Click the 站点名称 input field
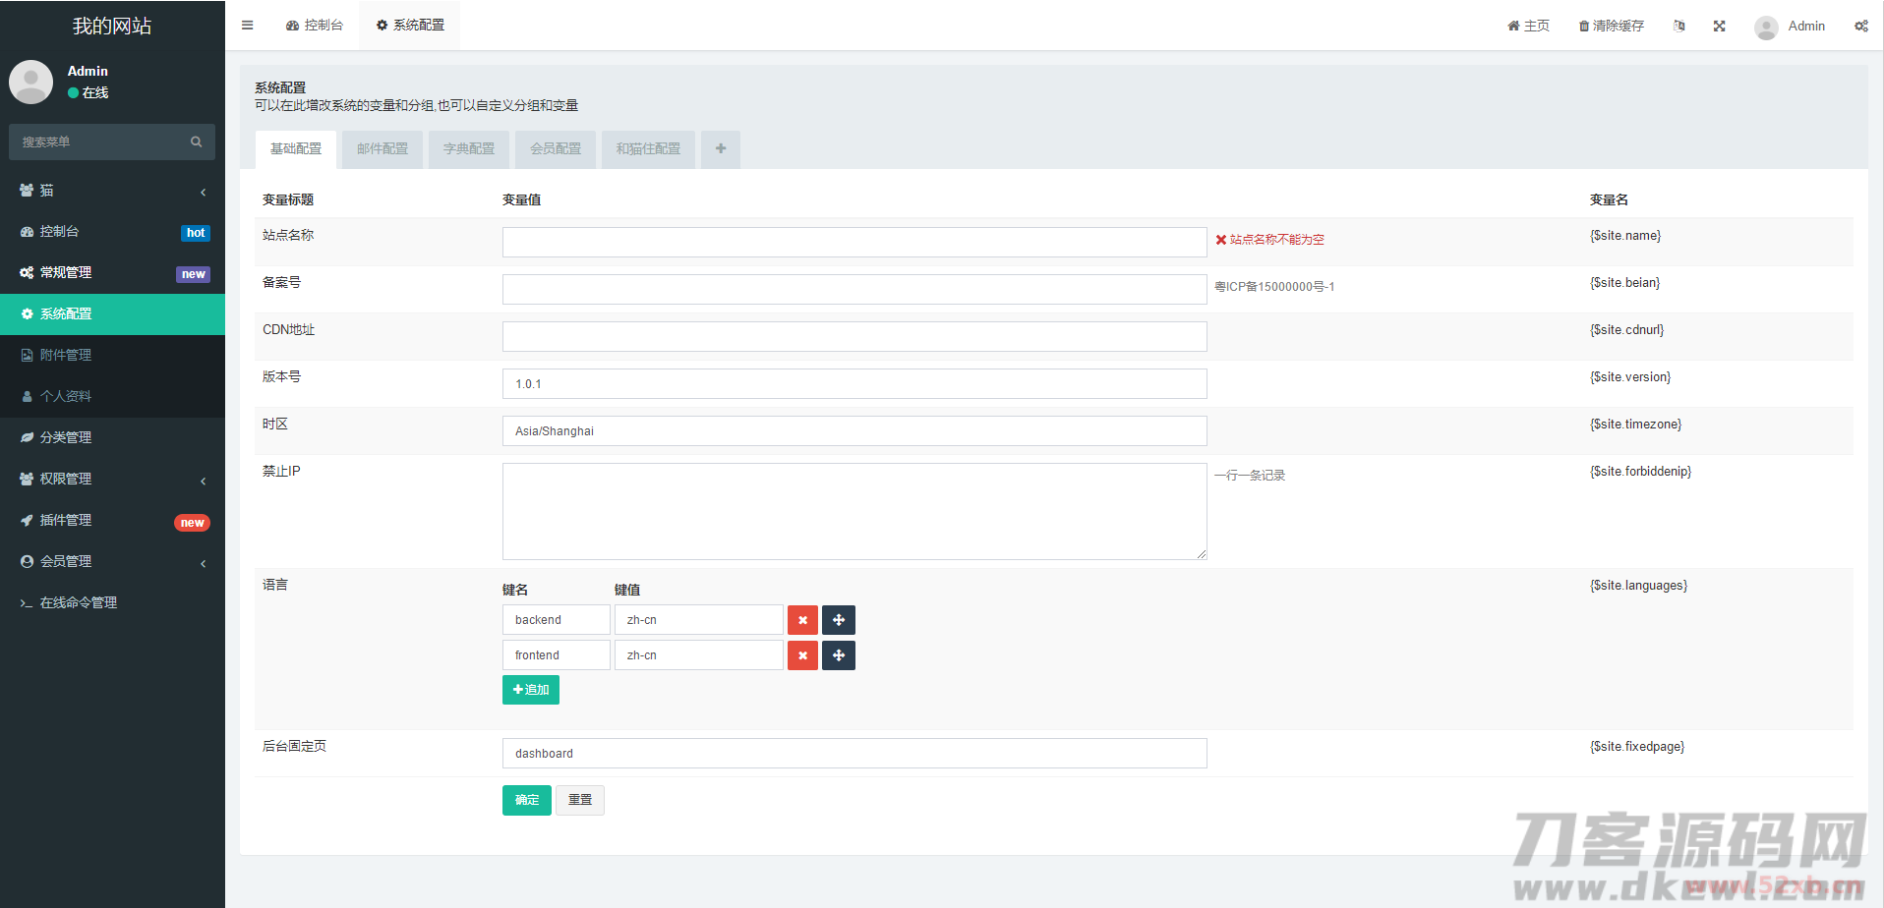Screen dimensions: 1884x908 click(x=854, y=242)
